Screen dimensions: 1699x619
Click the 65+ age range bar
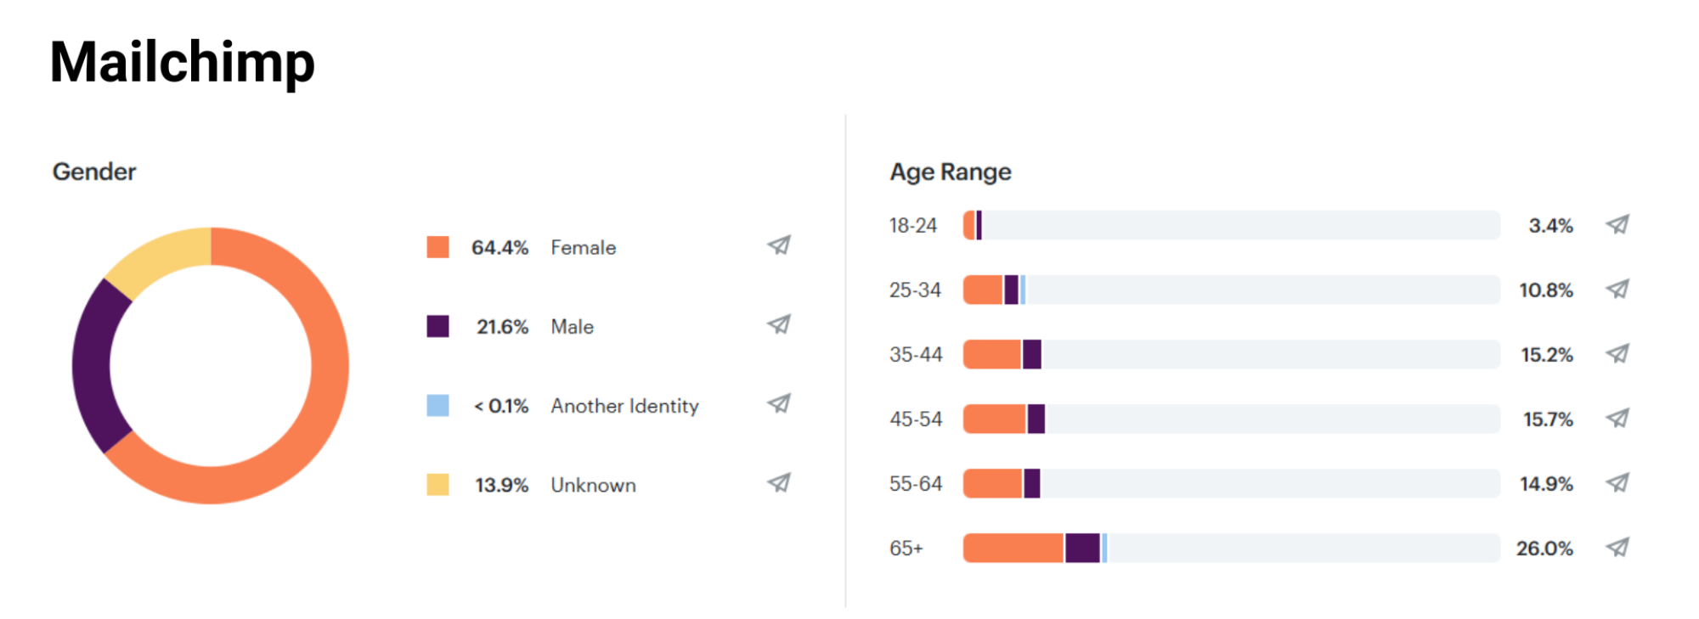[x=1231, y=548]
